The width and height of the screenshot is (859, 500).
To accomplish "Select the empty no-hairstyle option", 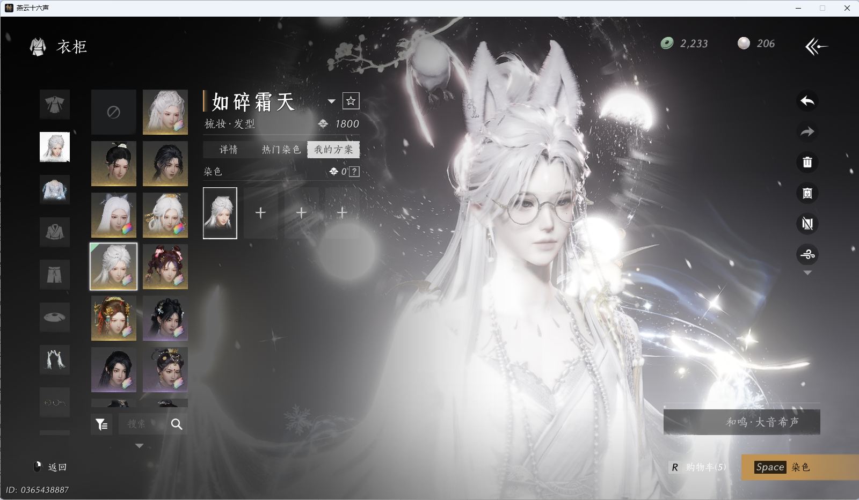I will [113, 112].
